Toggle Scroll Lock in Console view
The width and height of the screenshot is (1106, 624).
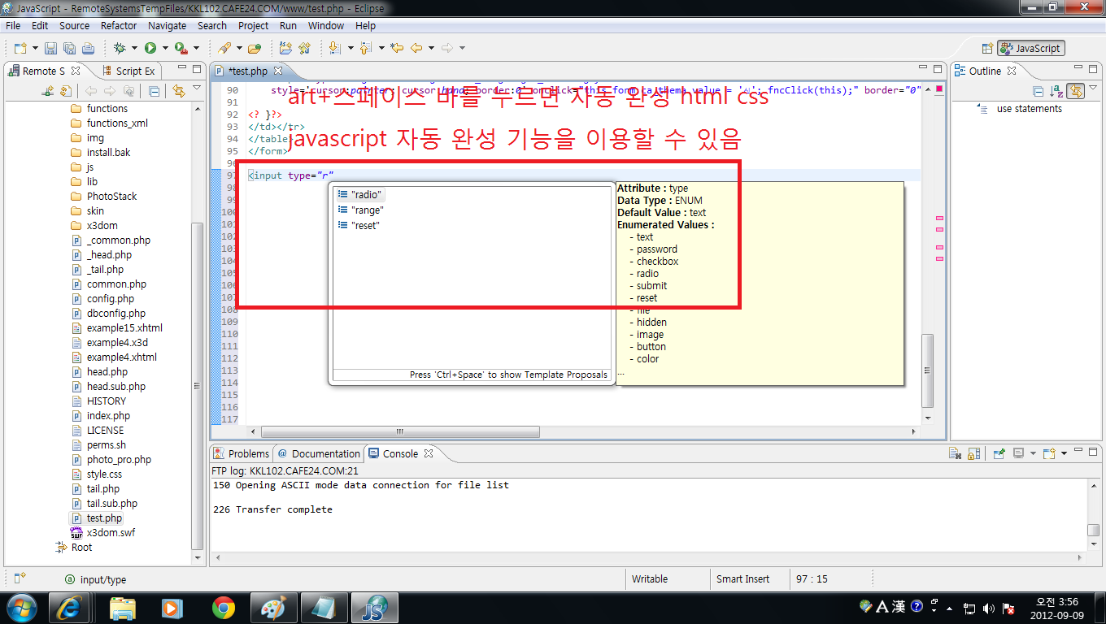pyautogui.click(x=973, y=453)
